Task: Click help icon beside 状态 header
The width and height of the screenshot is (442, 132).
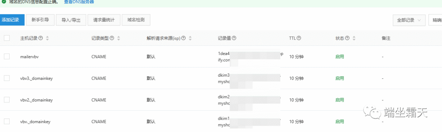Action: click(347, 38)
